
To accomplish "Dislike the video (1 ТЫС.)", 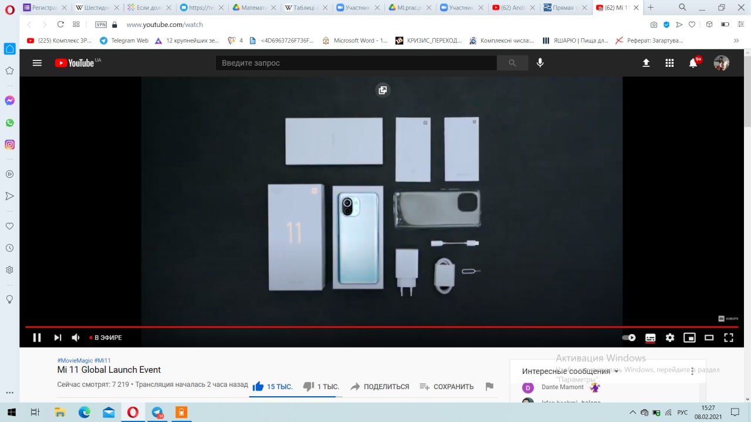I will tap(321, 386).
